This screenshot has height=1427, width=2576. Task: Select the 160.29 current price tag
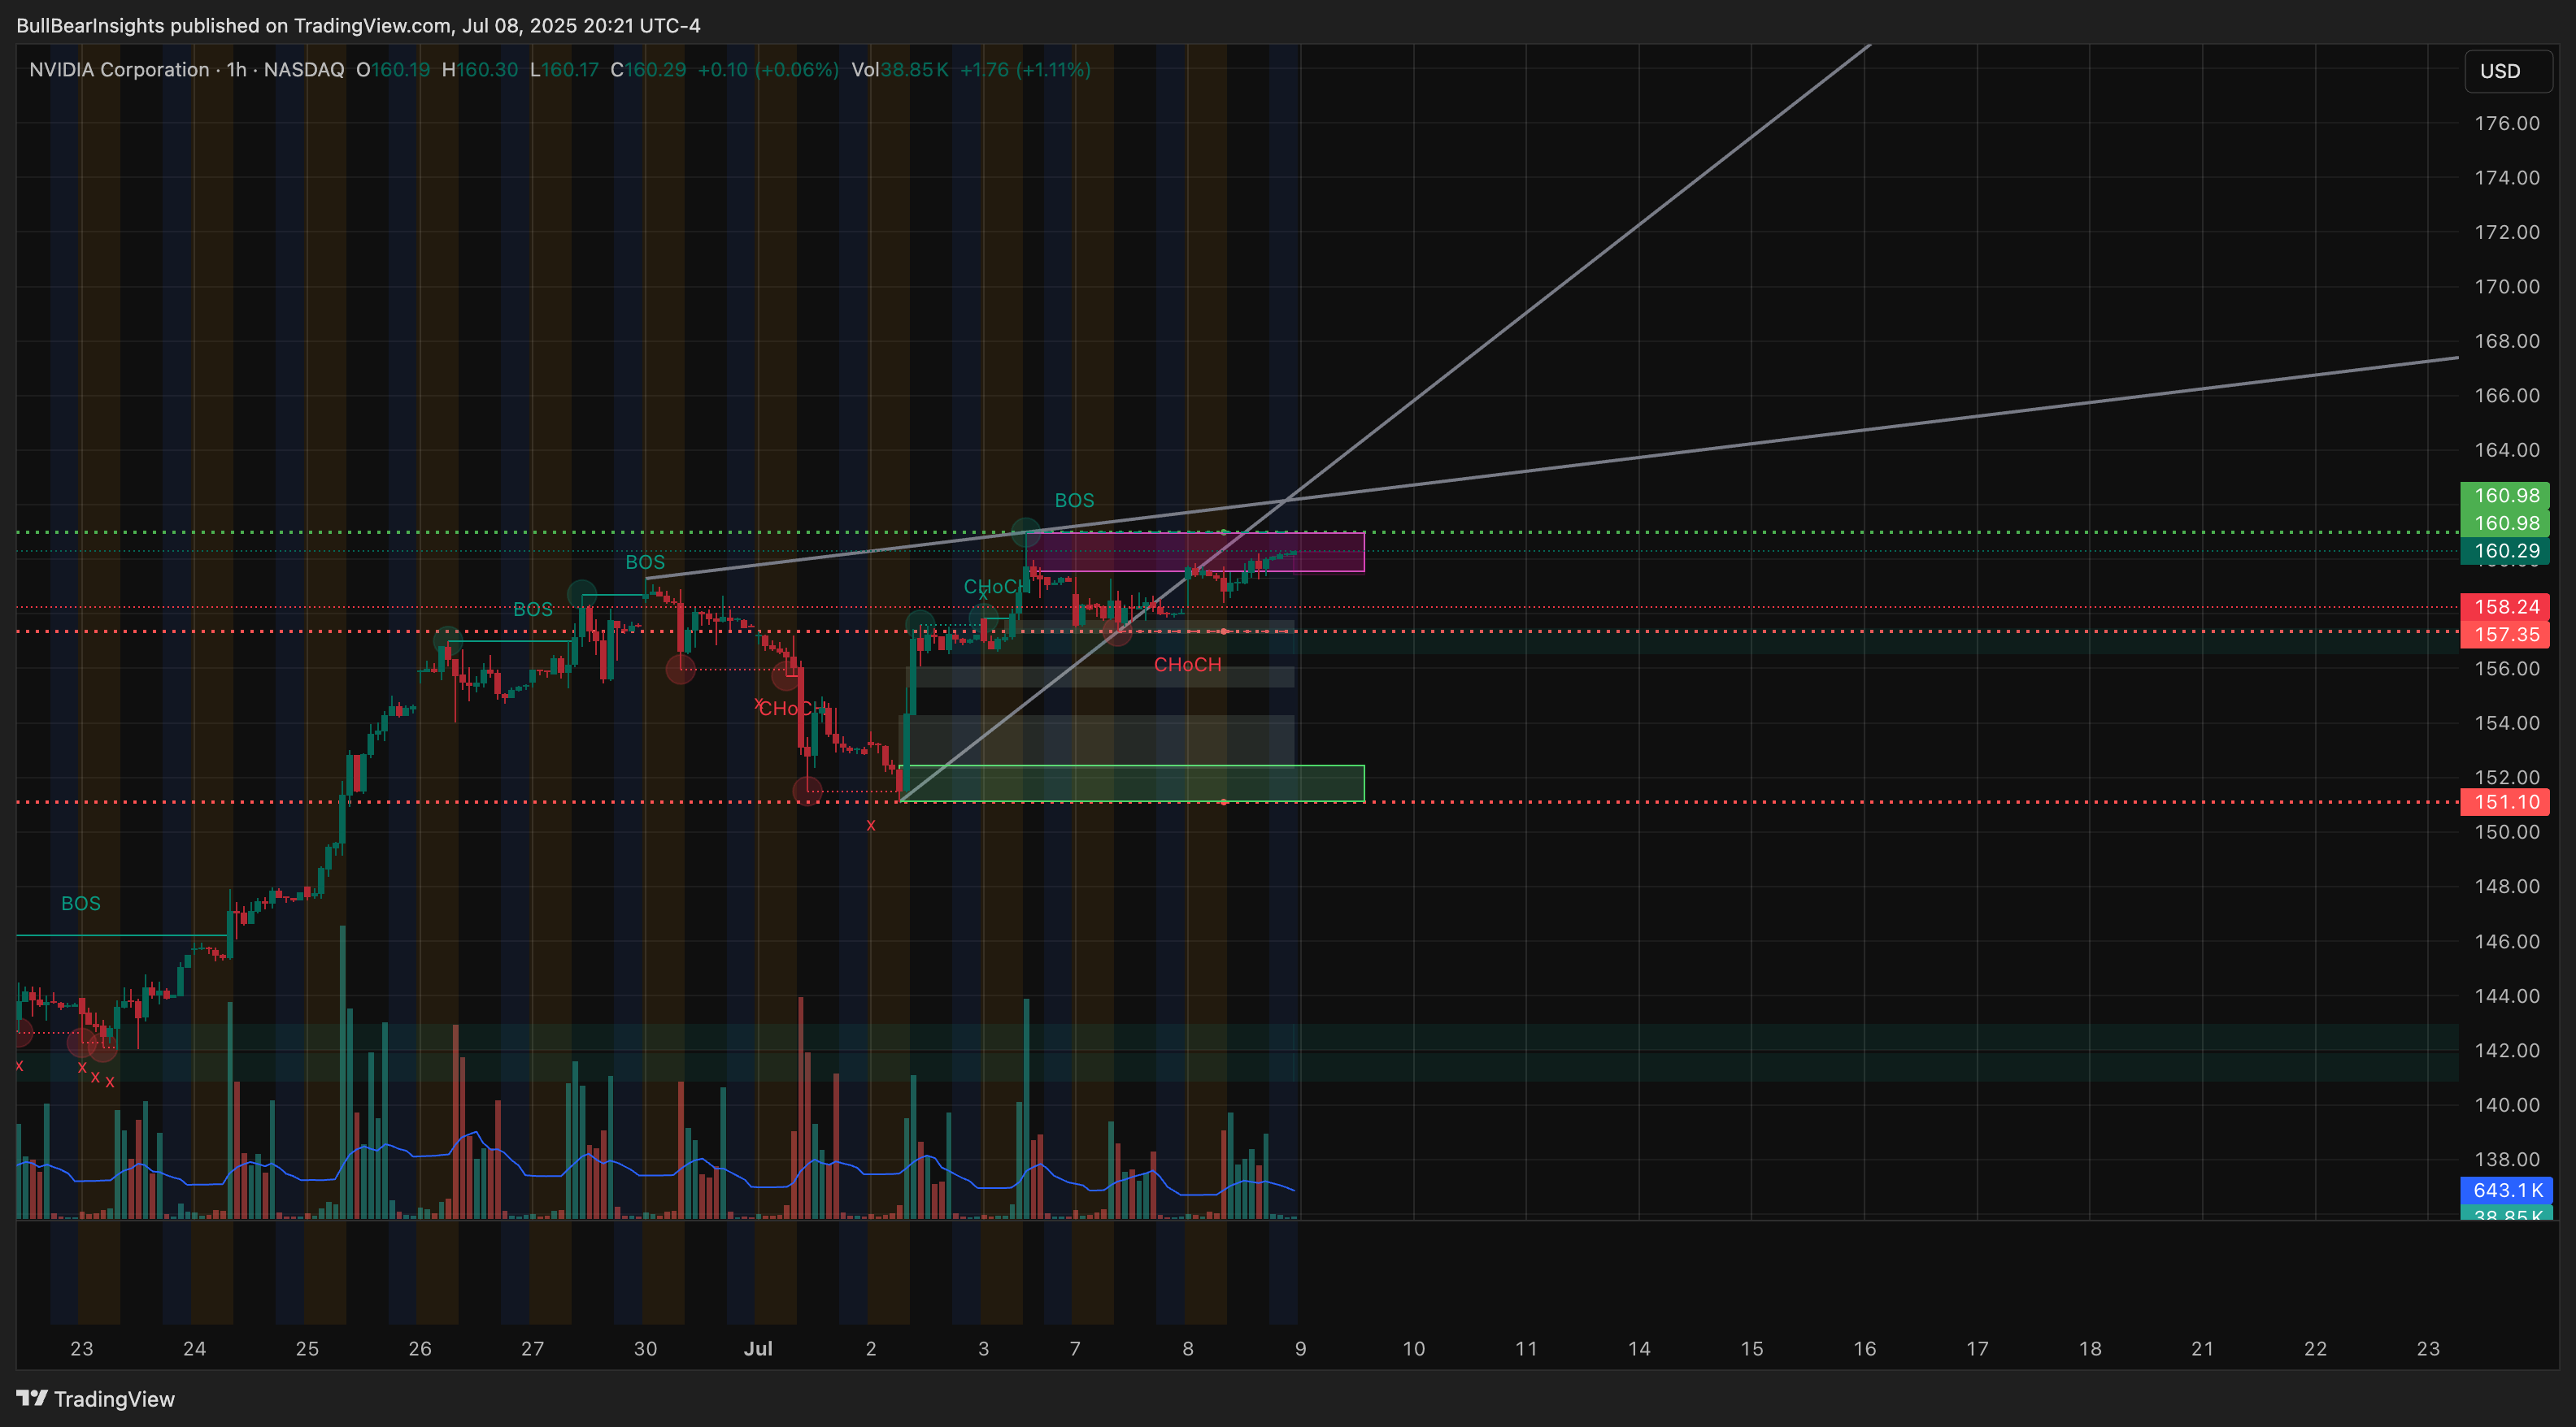click(x=2505, y=551)
